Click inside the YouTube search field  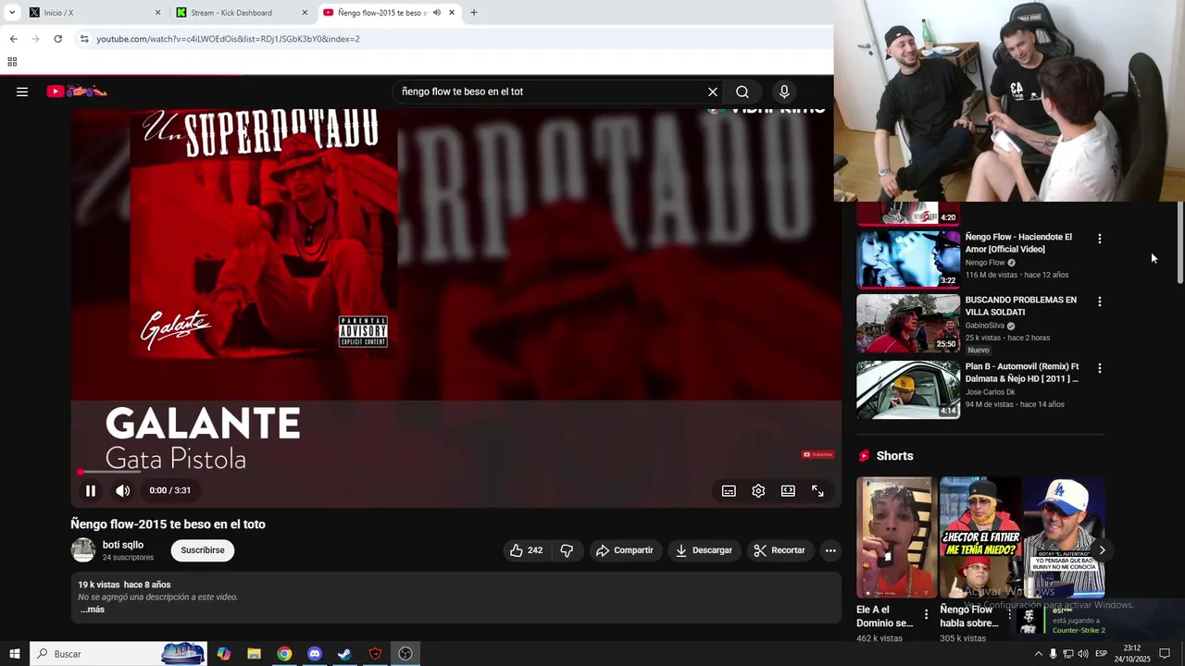551,92
